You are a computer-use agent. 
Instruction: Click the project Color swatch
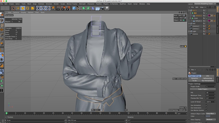(x=208, y=116)
